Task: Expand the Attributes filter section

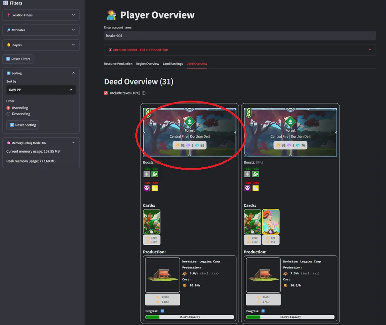Action: [41, 30]
